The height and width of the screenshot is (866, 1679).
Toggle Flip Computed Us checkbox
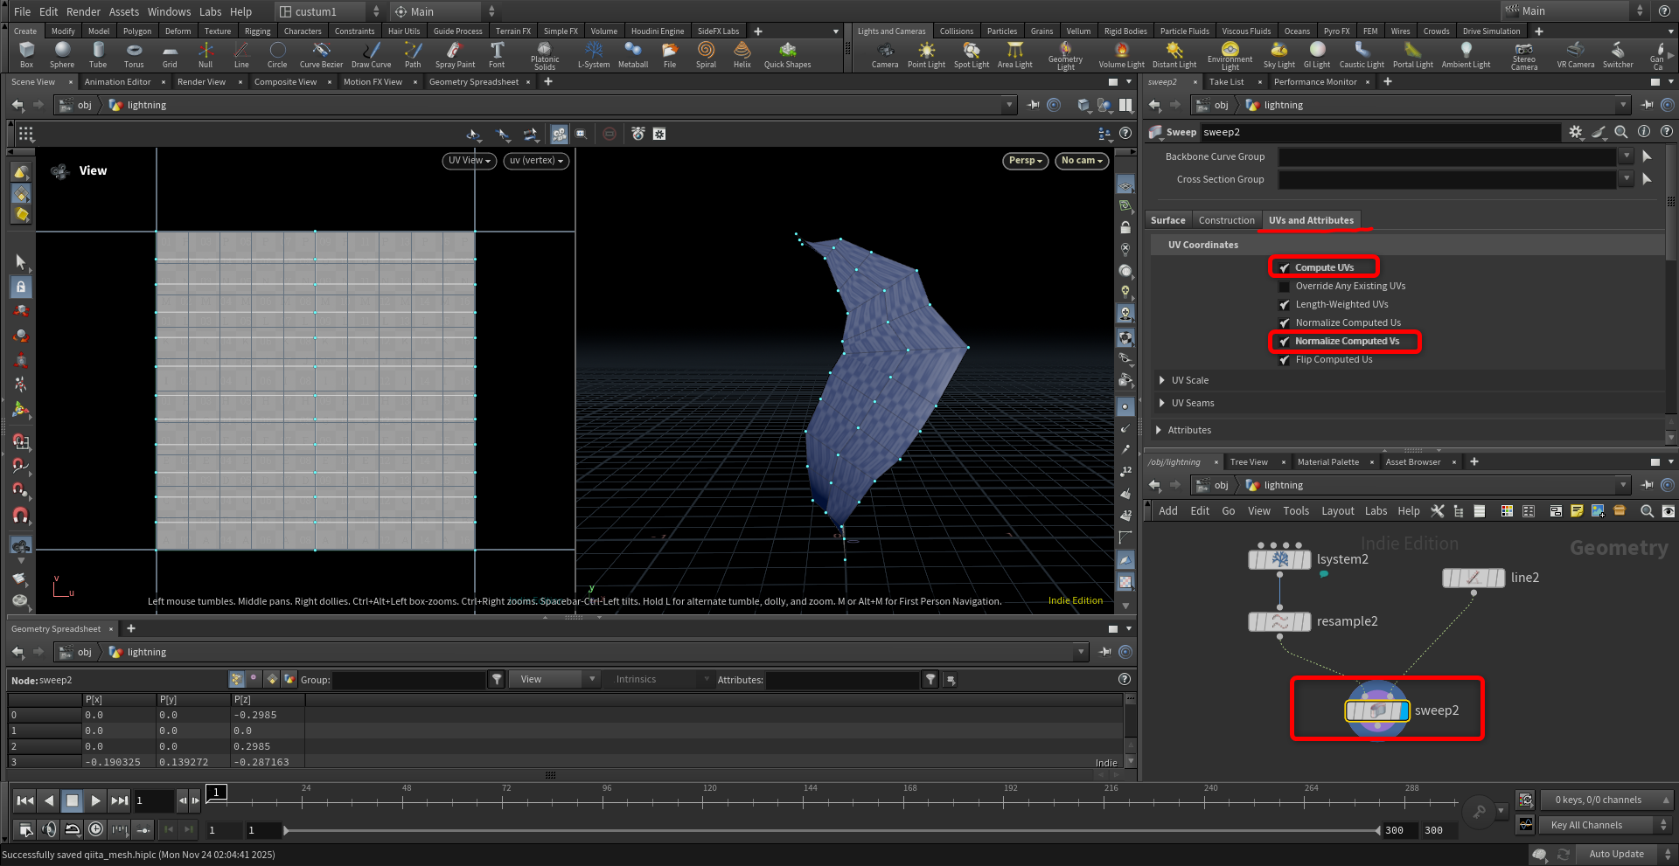(1285, 360)
